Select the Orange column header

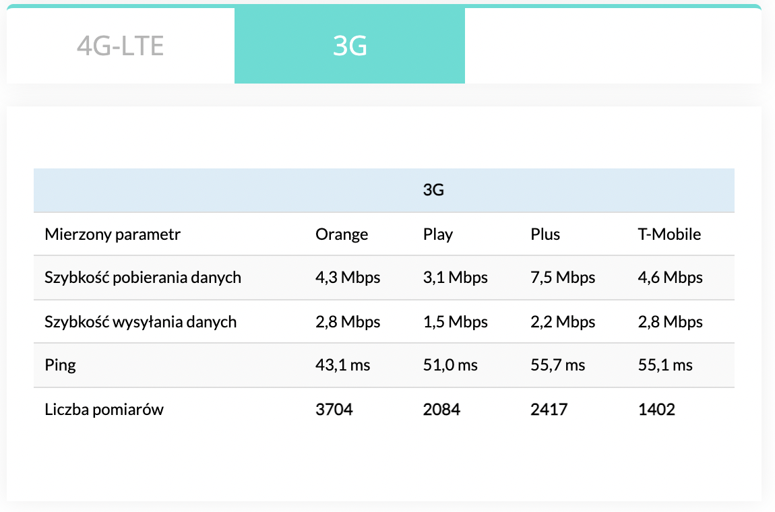(342, 234)
